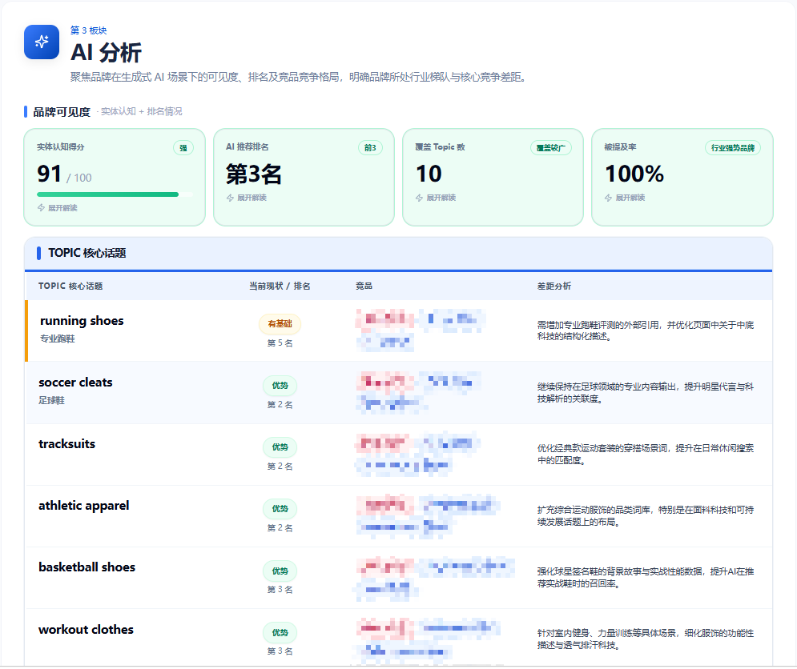This screenshot has width=797, height=669.
Task: Click the 第3名 ranking value
Action: [x=254, y=174]
